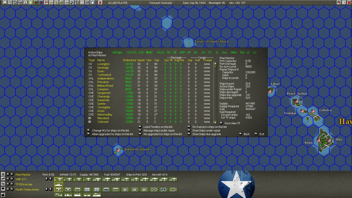Click Pearl Harbor name in bottom panel
Screen dimensions: 352x198
pyautogui.click(x=23, y=175)
